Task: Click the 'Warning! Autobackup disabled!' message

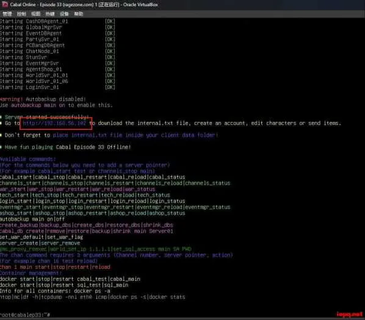Action: pyautogui.click(x=43, y=99)
